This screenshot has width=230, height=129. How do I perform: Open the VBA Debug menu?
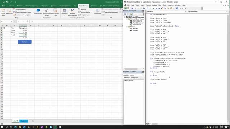(155, 5)
